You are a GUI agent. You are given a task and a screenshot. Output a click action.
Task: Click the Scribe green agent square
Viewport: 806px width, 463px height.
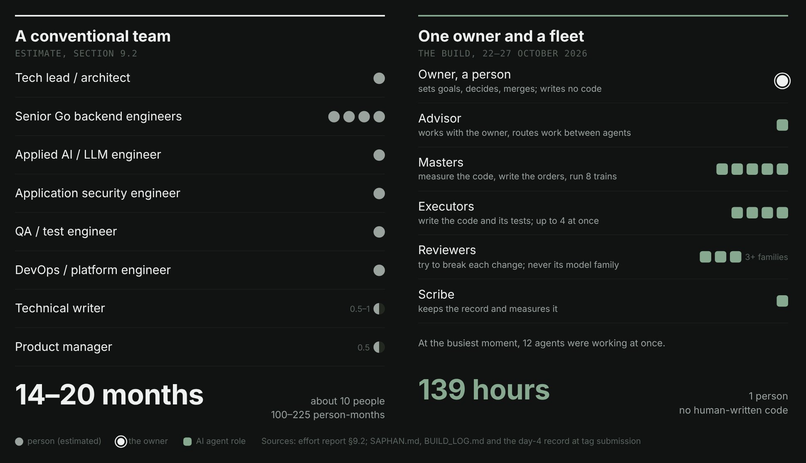pos(782,301)
